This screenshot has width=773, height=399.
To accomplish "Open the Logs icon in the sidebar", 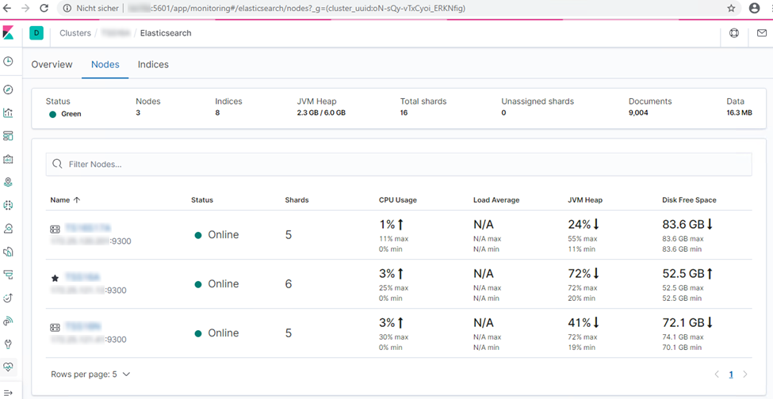I will 8,252.
